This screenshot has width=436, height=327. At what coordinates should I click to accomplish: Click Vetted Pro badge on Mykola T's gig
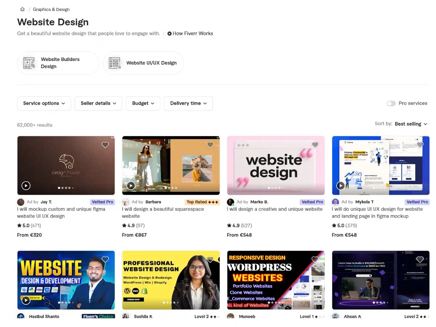[x=417, y=202]
